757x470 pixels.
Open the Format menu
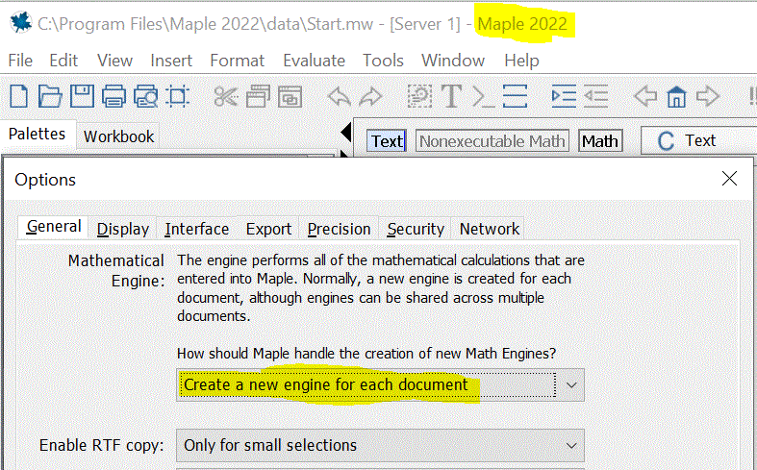pyautogui.click(x=237, y=61)
